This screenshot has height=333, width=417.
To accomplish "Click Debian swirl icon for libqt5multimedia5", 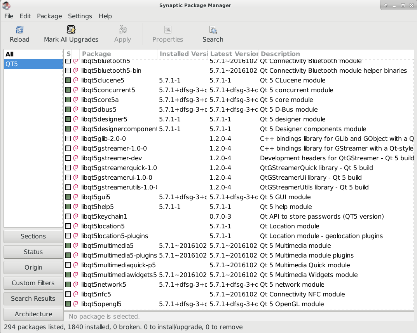I will click(x=76, y=245).
